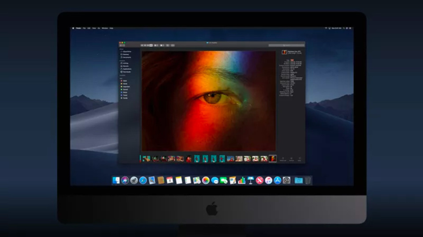
Task: Open the View menu
Action: tap(94, 28)
